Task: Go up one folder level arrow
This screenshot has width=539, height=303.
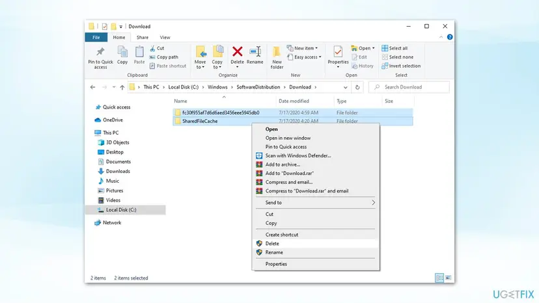Action: [122, 87]
